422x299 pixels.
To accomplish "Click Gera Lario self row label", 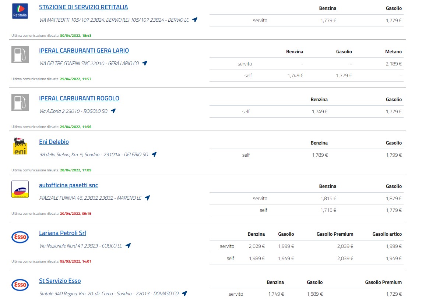I will (248, 75).
